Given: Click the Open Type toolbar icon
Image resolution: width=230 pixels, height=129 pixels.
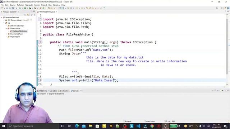Looking at the screenshot, I should [x=49, y=8].
